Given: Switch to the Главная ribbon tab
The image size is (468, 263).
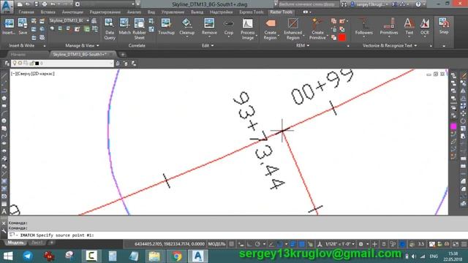Looking at the screenshot, I should (26, 12).
